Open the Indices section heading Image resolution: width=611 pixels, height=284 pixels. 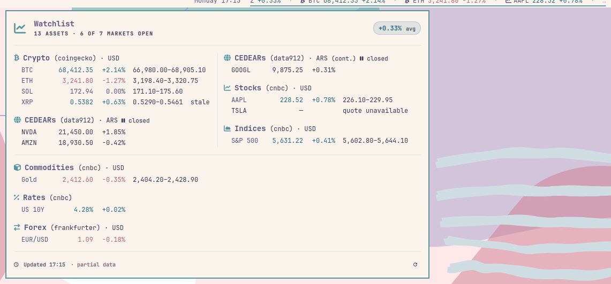point(250,128)
